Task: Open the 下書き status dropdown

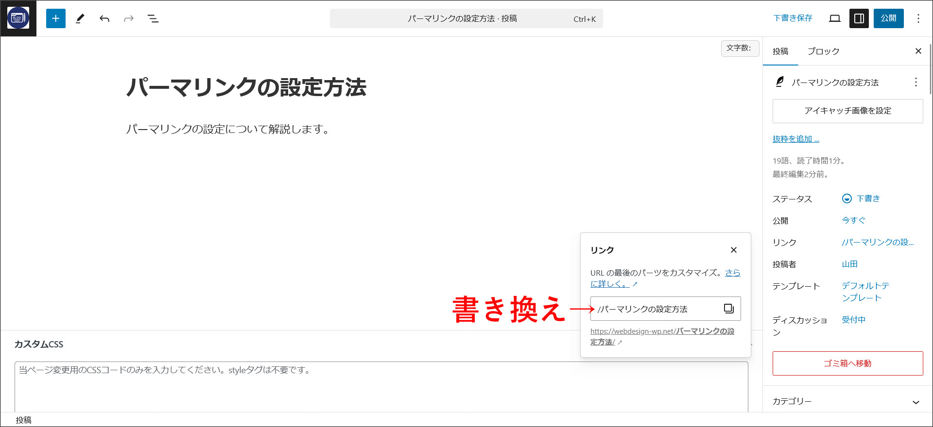Action: [x=861, y=198]
